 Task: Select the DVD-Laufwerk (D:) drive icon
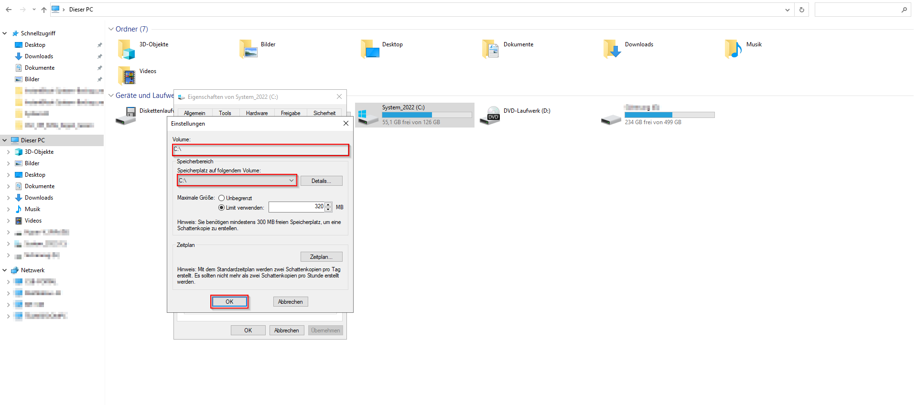[490, 116]
